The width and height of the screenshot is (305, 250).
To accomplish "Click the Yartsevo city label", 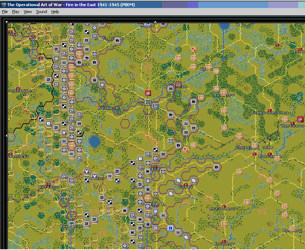I will pos(292,126).
